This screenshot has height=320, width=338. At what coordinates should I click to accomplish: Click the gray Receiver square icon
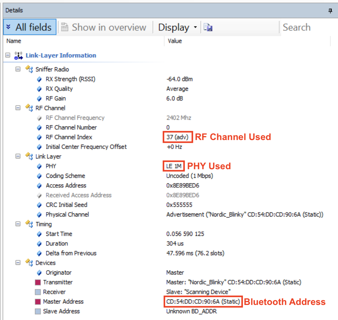(x=37, y=292)
